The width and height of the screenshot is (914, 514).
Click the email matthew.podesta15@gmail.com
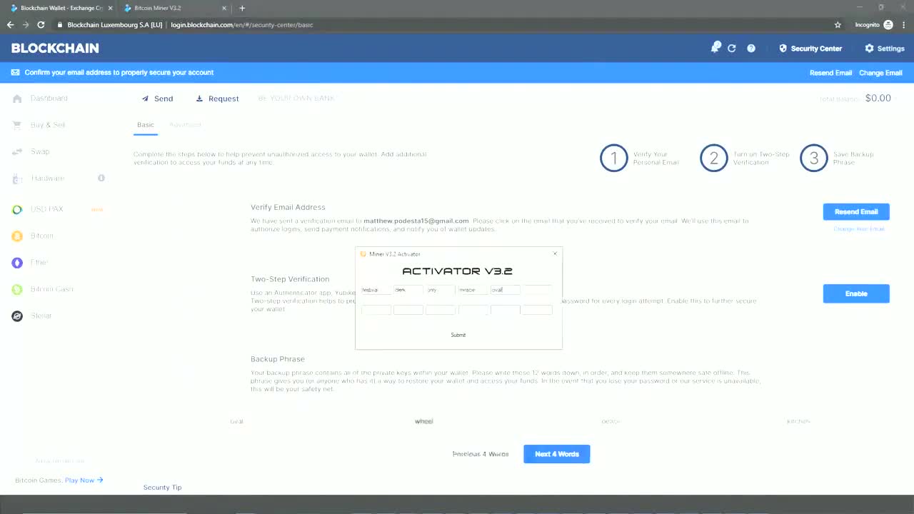(416, 221)
